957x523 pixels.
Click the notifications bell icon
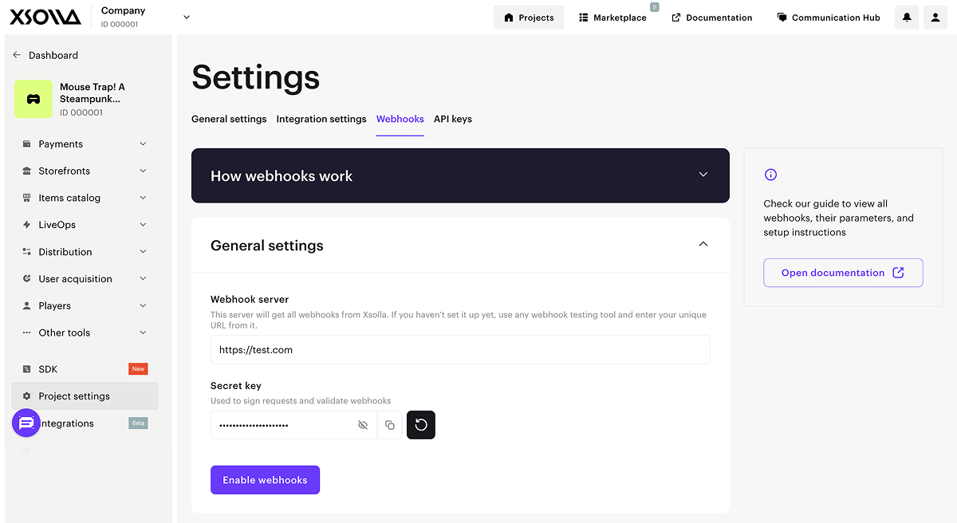[x=907, y=18]
